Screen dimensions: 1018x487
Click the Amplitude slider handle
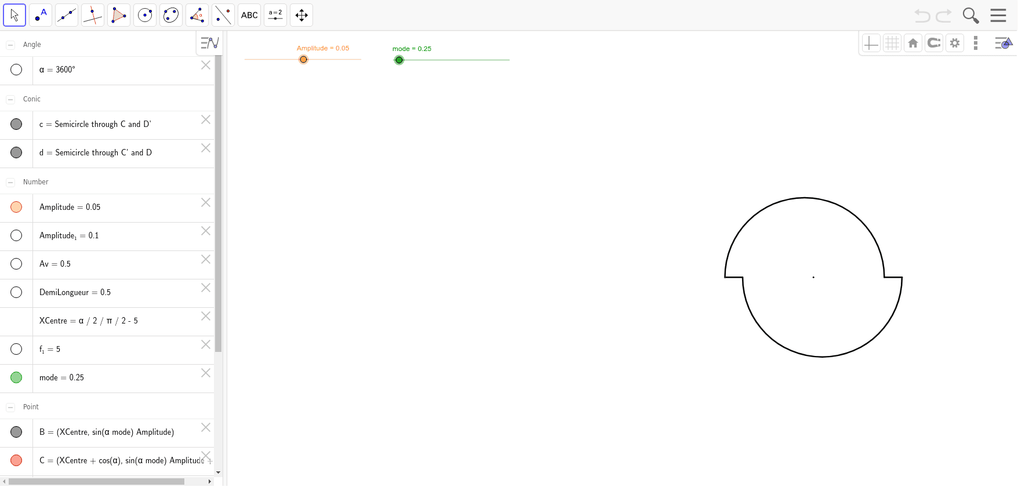[x=303, y=59]
